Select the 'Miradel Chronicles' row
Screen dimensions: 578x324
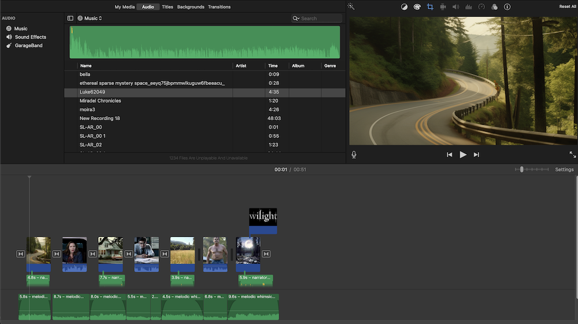pyautogui.click(x=205, y=101)
